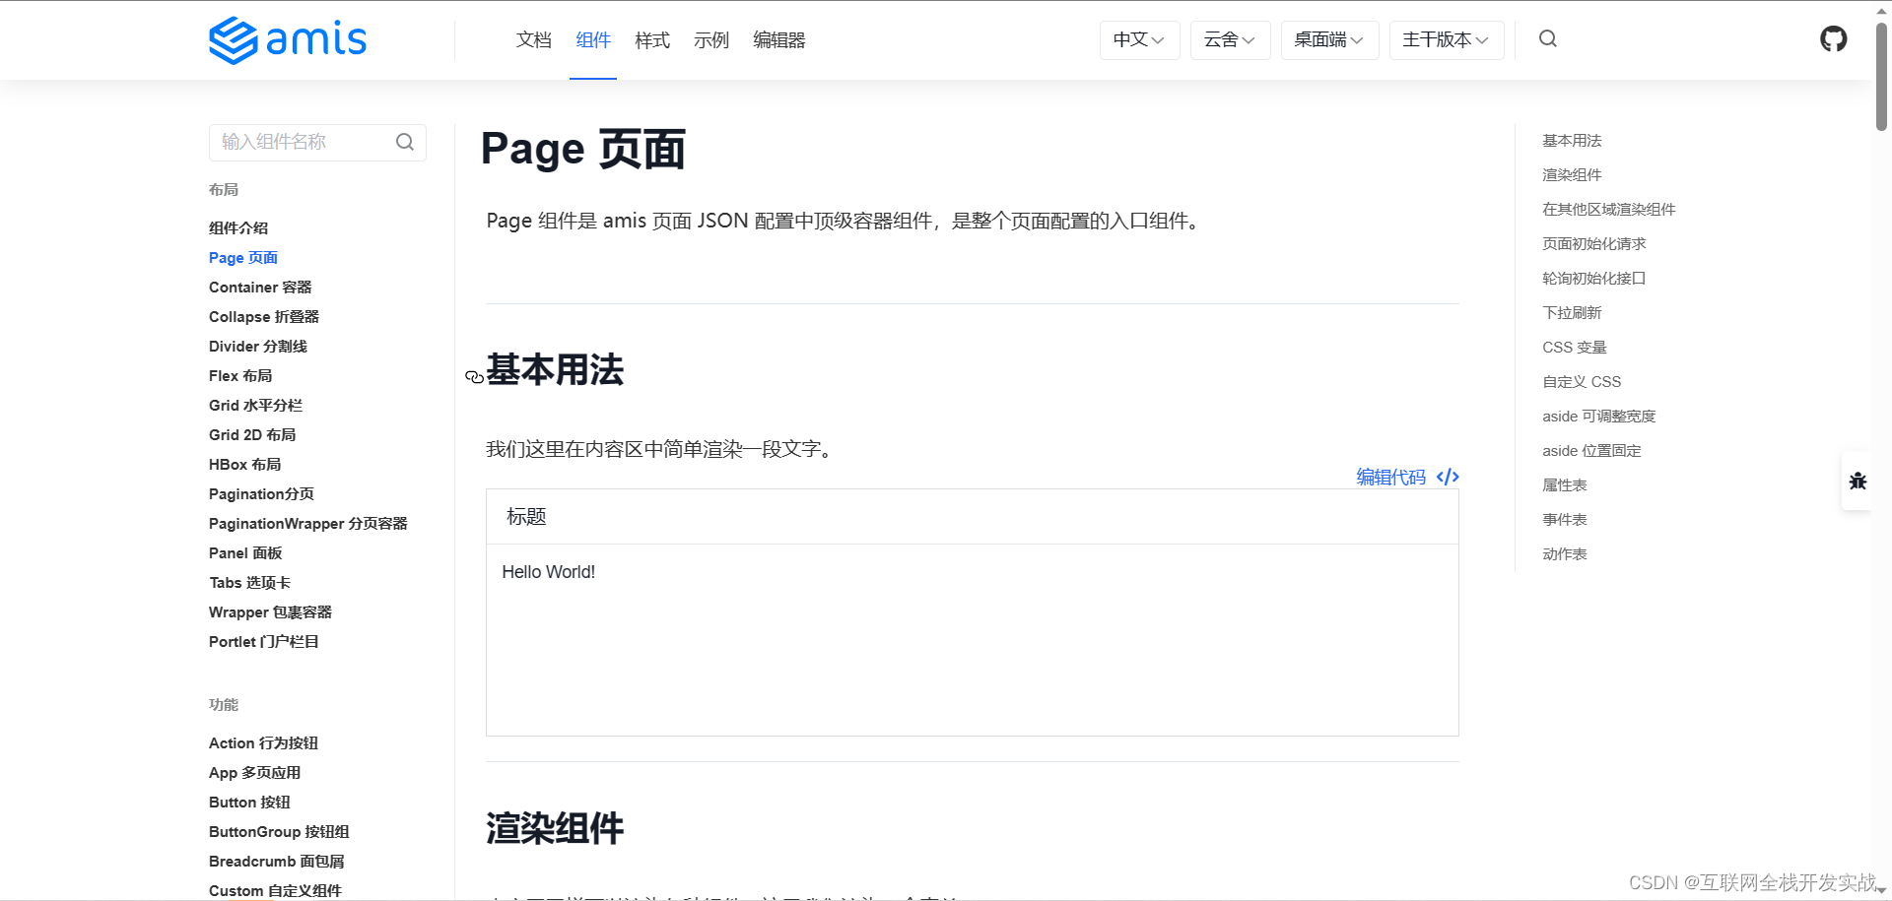
Task: Click the vertical page scrollbar thumb
Action: pyautogui.click(x=1881, y=77)
